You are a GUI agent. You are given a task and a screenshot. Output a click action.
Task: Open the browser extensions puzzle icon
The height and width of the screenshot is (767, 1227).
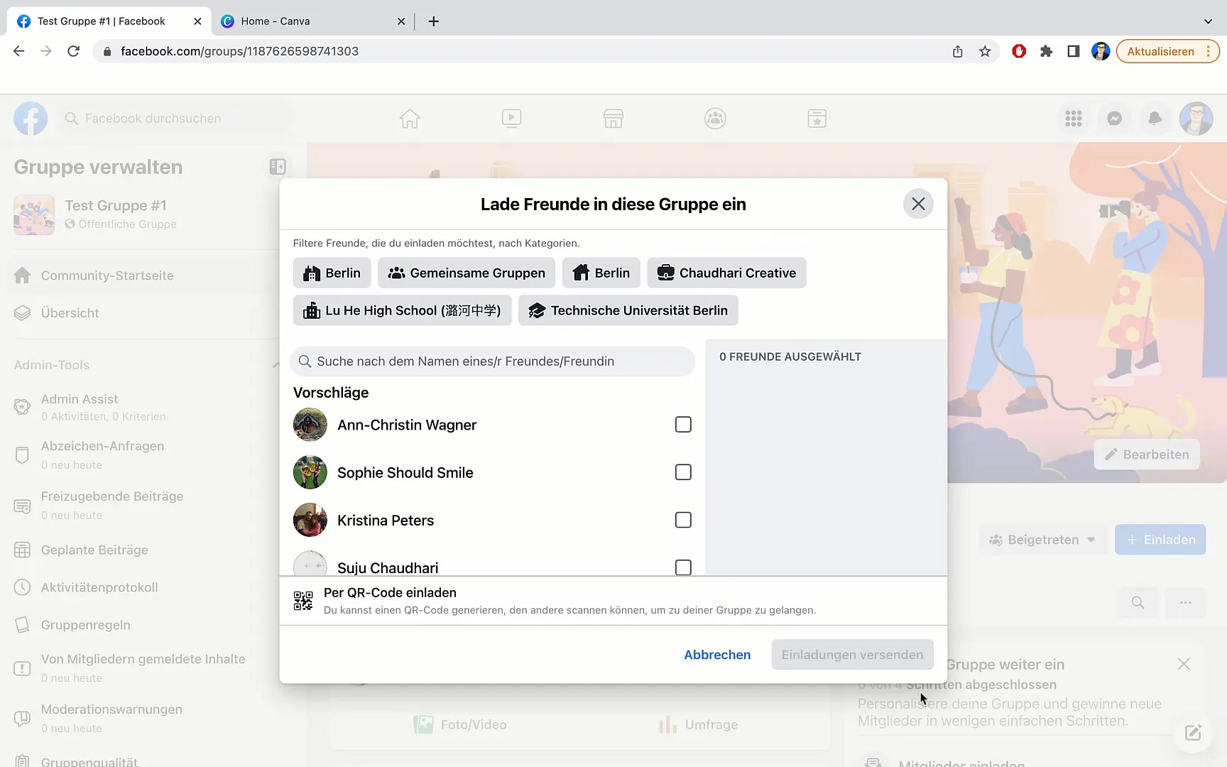click(x=1046, y=51)
